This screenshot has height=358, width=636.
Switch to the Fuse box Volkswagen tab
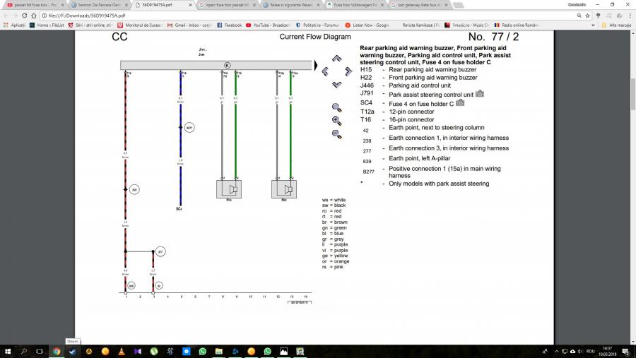[x=353, y=5]
